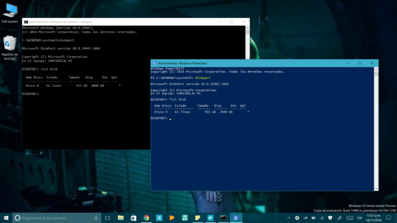Viewport: 397px width, 223px height.
Task: Open PowerShell window system menu icon
Action: pyautogui.click(x=154, y=63)
